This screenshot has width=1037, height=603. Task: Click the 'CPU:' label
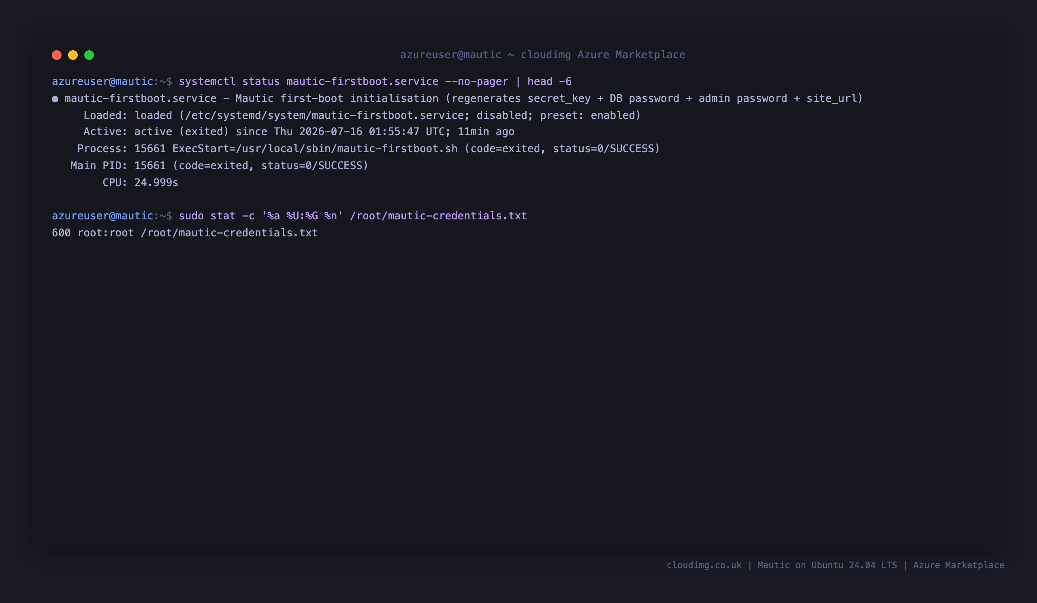tap(115, 182)
